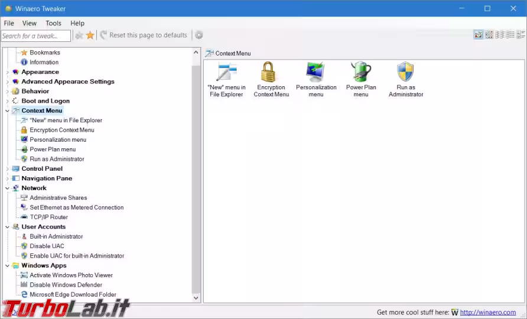This screenshot has width=527, height=319.
Task: Collapse the Network category
Action: [8, 188]
